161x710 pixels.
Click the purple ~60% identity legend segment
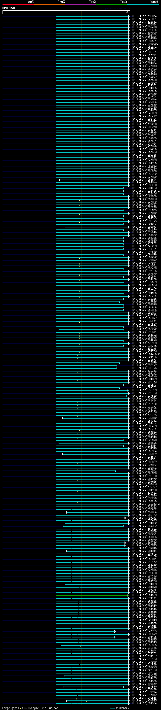tap(81, 5)
